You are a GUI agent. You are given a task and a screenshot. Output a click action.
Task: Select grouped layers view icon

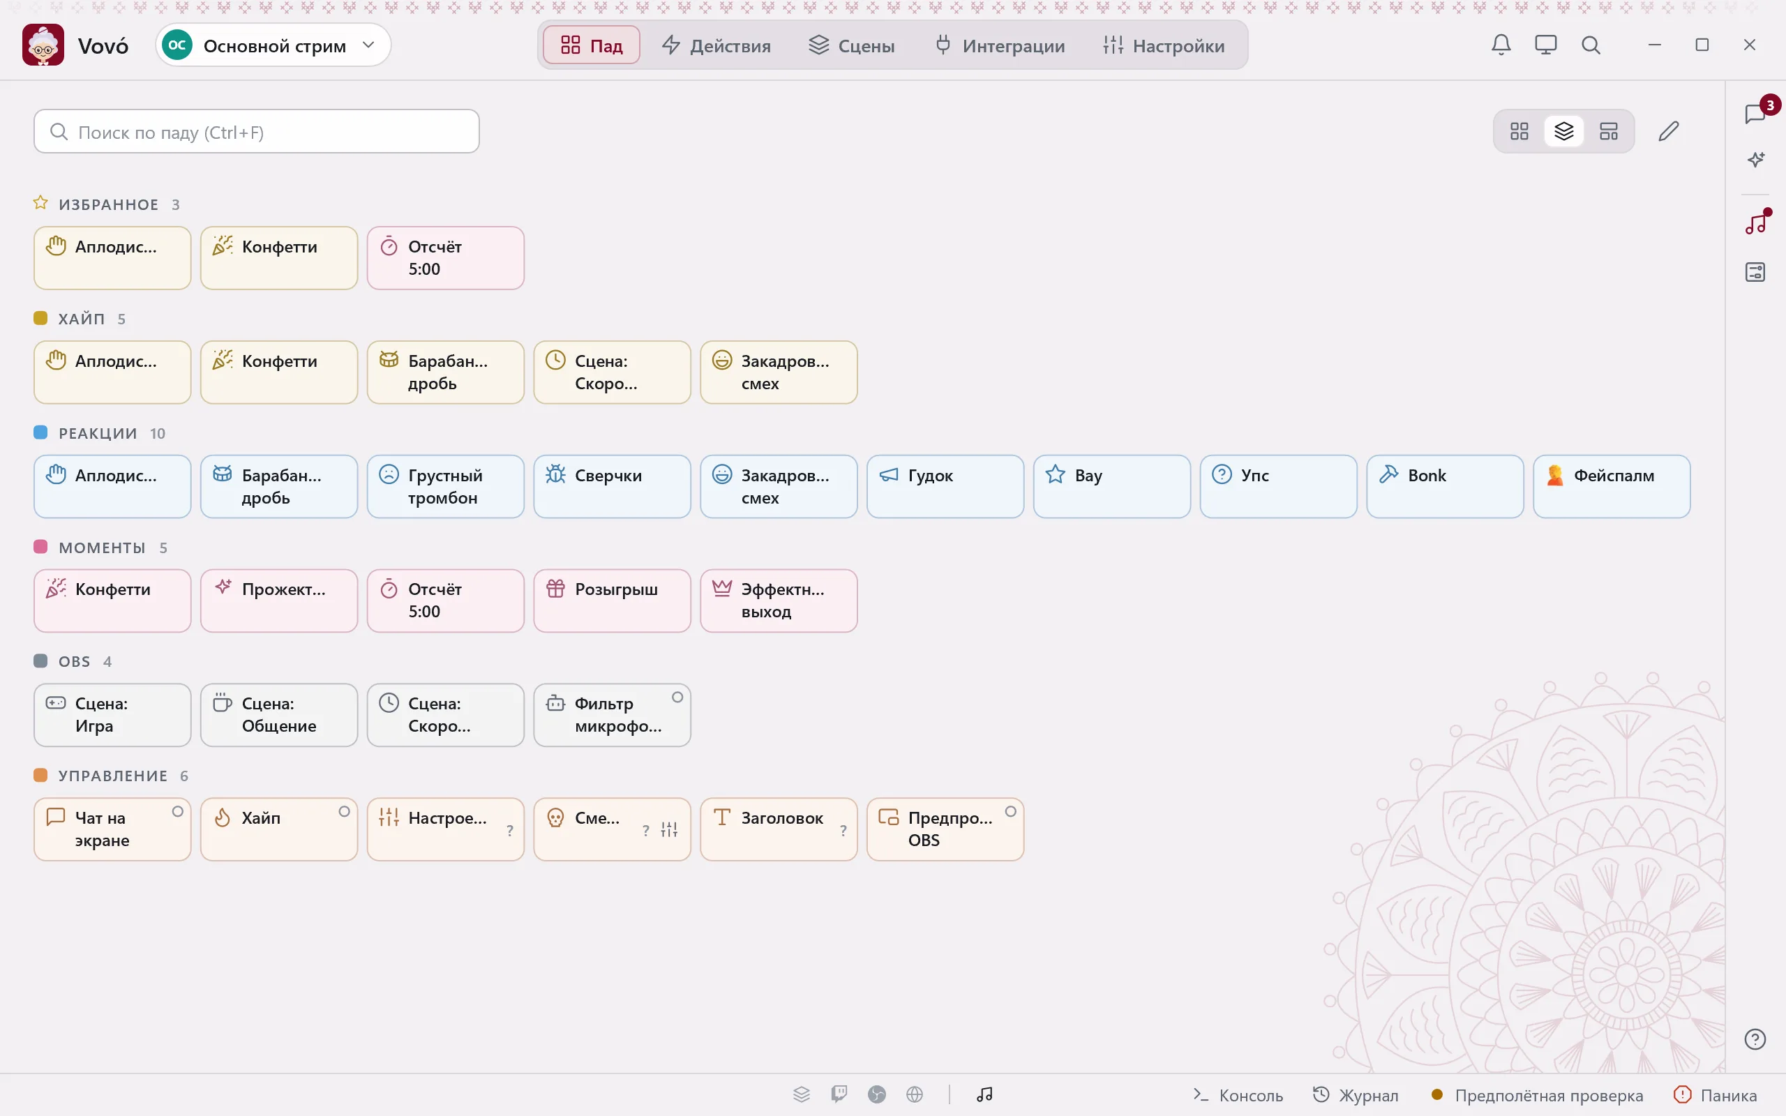tap(1564, 131)
